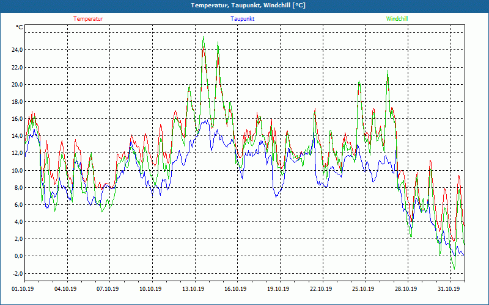Click the 16,0 y-axis value
The image size is (489, 305).
[x=17, y=118]
